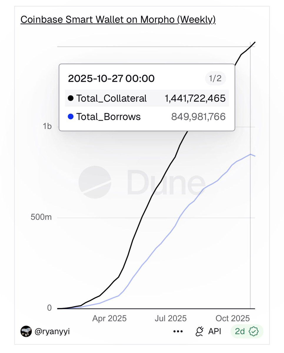Open the @ryanyyi author link
284x353 pixels.
coord(52,332)
